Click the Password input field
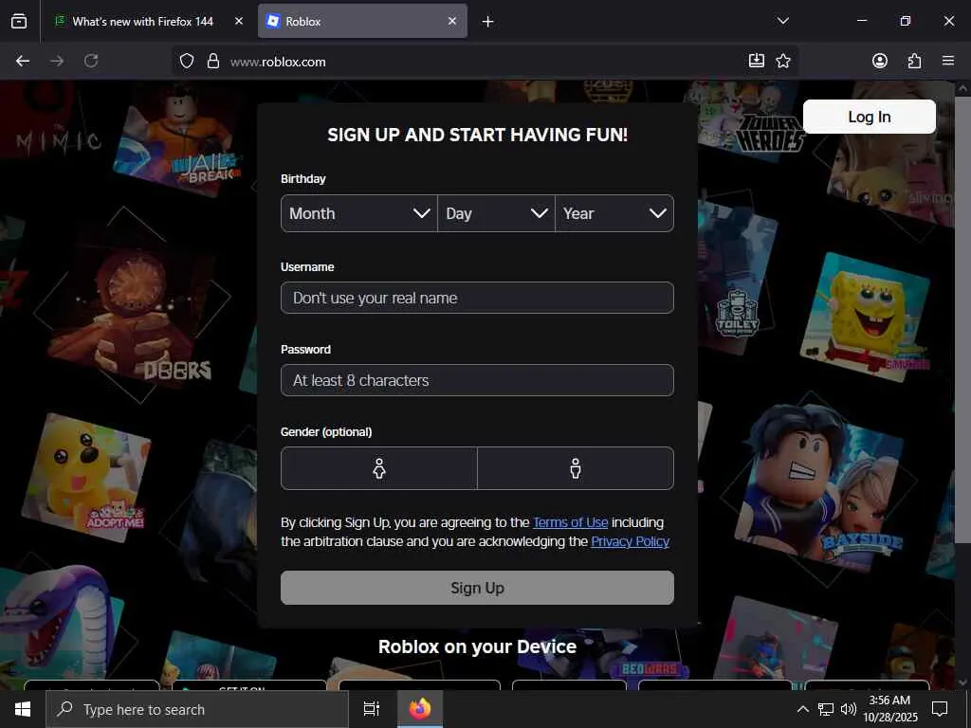Screen dimensions: 971x728 coord(477,380)
